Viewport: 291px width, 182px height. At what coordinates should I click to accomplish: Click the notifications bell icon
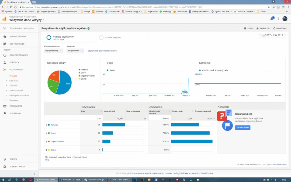tap(272, 19)
